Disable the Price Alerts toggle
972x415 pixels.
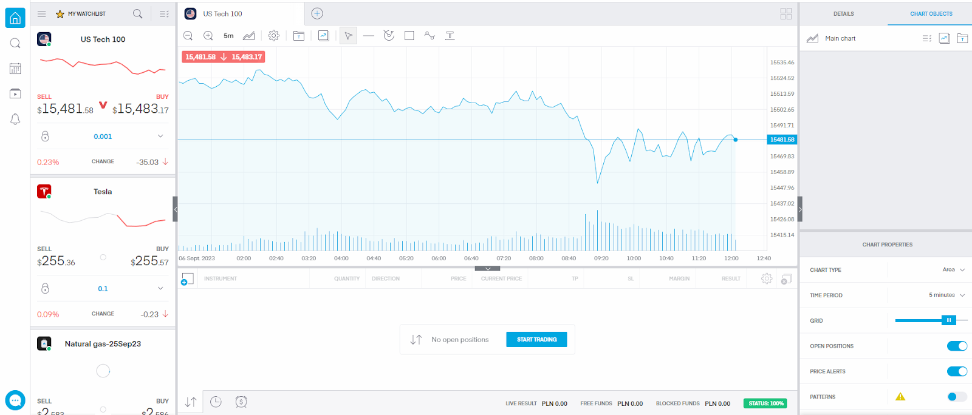coord(957,371)
